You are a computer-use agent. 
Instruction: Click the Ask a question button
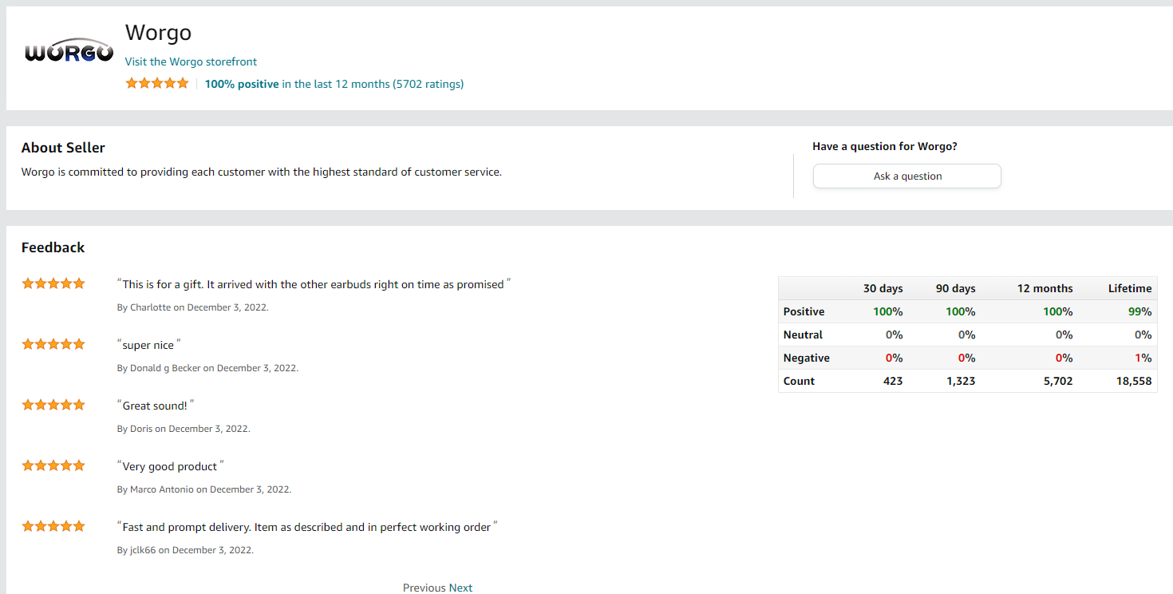pos(907,176)
